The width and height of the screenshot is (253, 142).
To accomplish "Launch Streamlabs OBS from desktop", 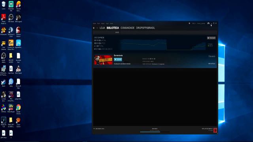I will tap(11, 6).
